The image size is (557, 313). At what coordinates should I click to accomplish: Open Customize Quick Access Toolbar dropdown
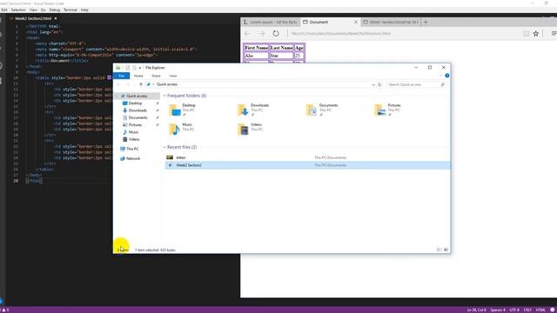(140, 68)
